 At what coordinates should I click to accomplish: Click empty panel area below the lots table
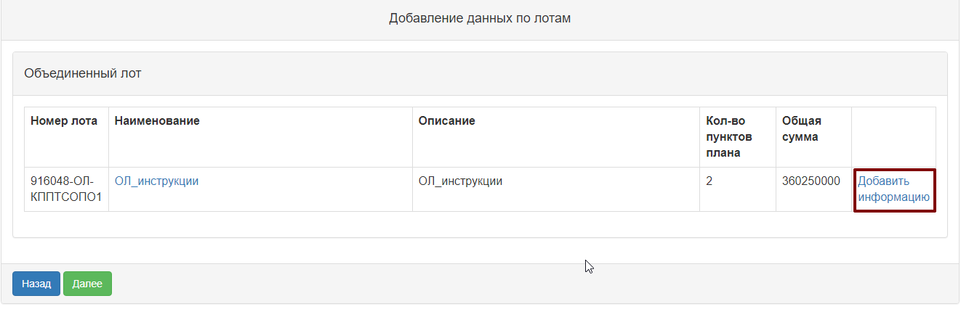480,224
